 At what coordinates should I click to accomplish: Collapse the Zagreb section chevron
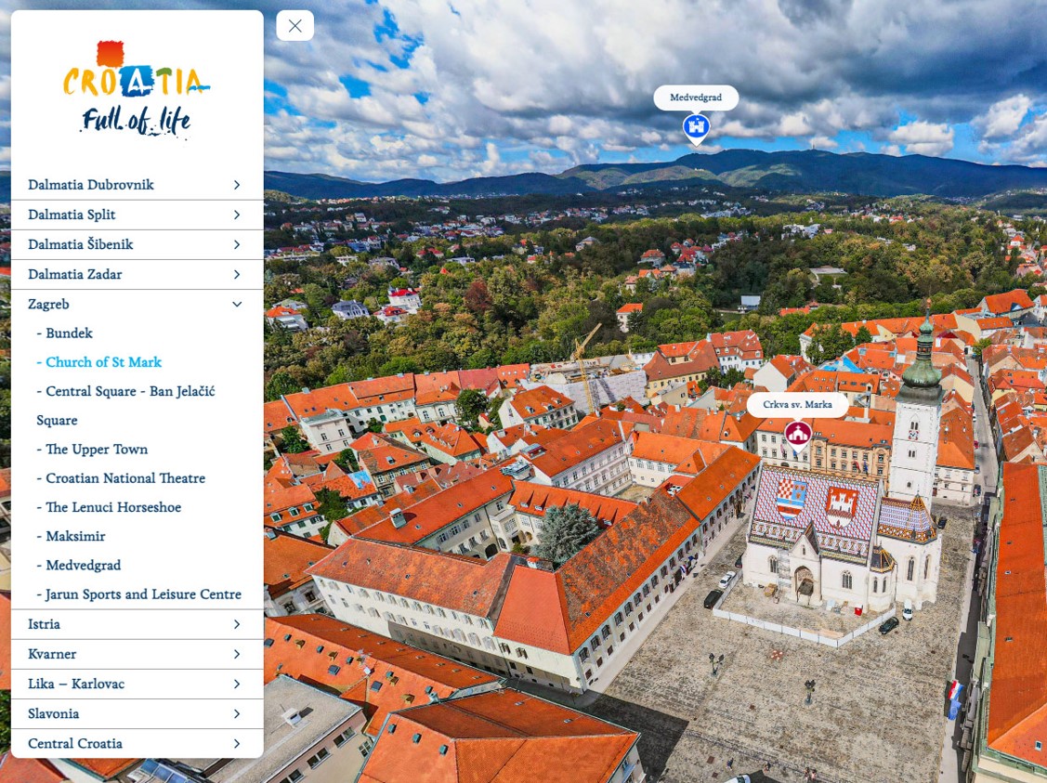(236, 305)
